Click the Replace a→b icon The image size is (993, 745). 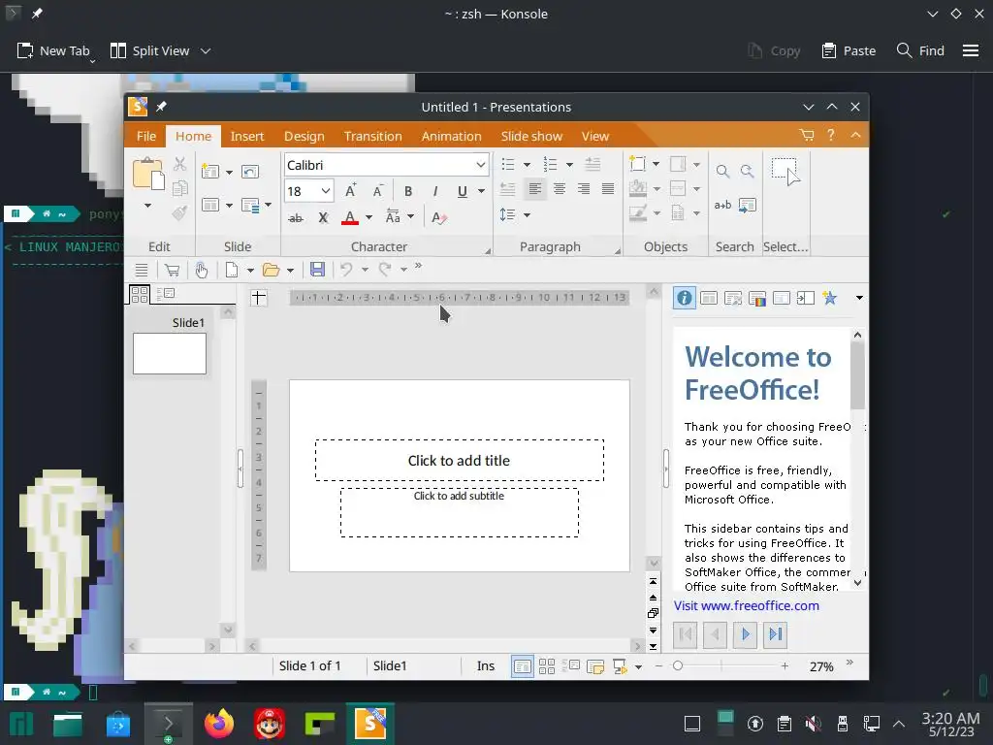tap(722, 205)
